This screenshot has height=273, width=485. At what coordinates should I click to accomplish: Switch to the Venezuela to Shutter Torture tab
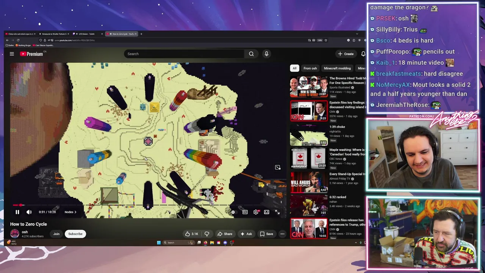(x=53, y=34)
